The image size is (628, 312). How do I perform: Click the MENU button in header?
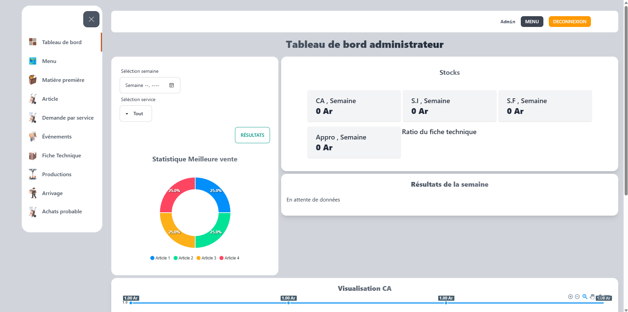pyautogui.click(x=532, y=22)
